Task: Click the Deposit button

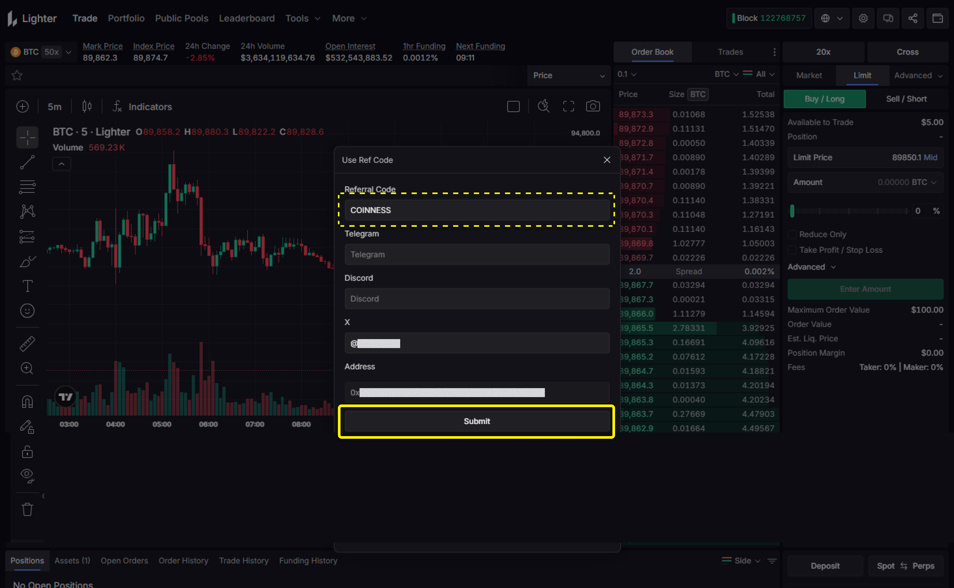Action: click(x=825, y=566)
